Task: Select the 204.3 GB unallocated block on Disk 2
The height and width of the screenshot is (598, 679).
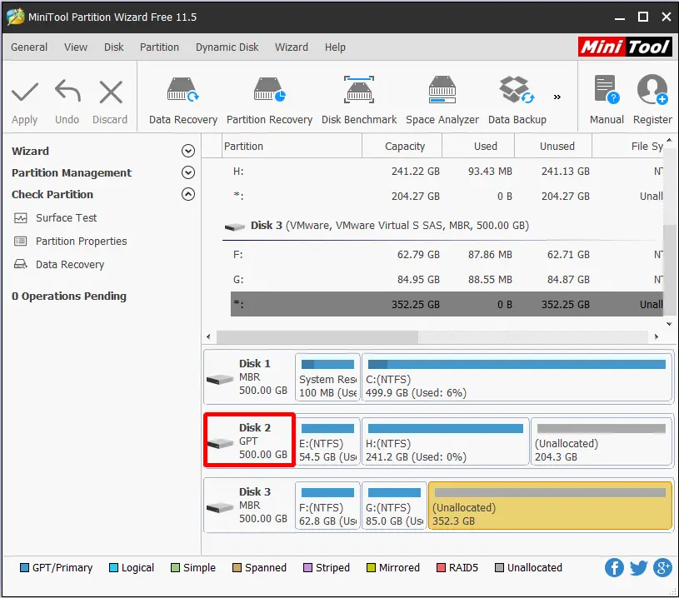Action: click(x=601, y=441)
